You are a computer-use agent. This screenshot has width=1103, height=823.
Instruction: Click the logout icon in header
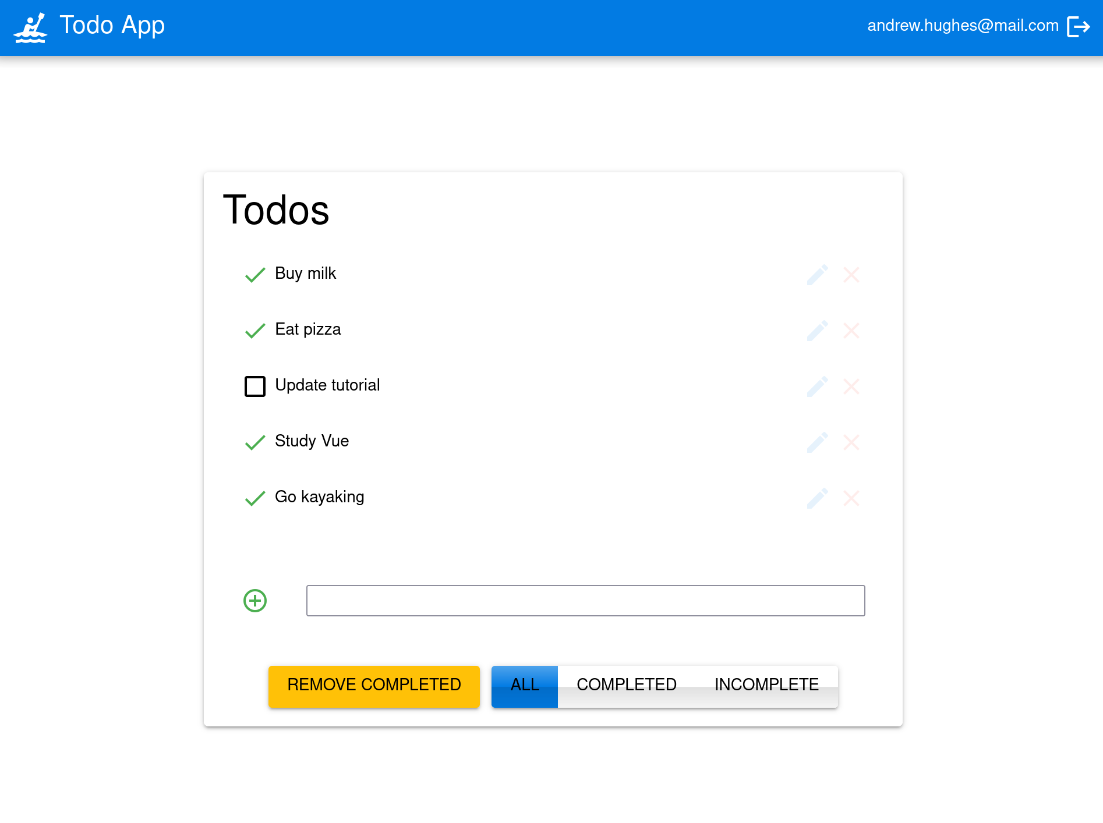point(1078,27)
